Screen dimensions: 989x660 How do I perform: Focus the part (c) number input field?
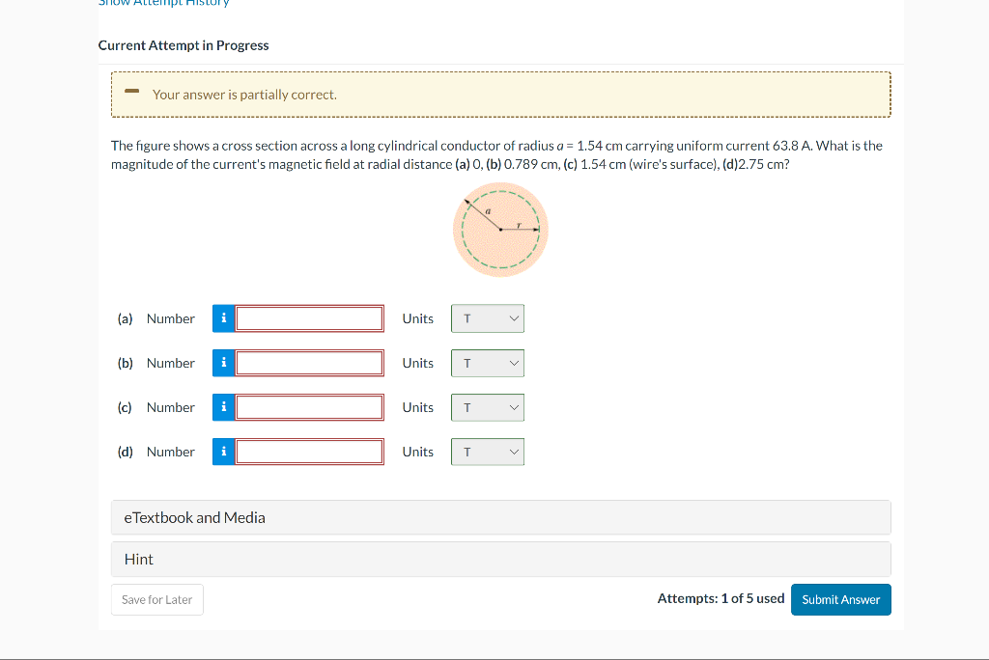click(x=309, y=407)
